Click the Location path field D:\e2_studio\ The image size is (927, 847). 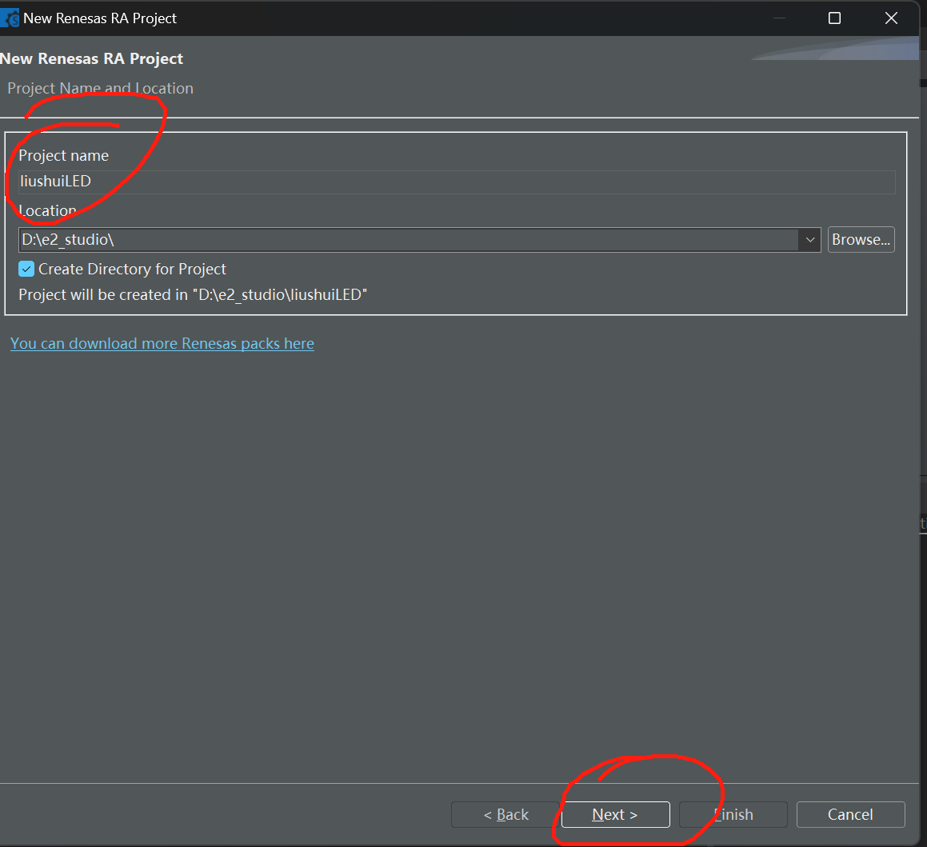click(409, 240)
